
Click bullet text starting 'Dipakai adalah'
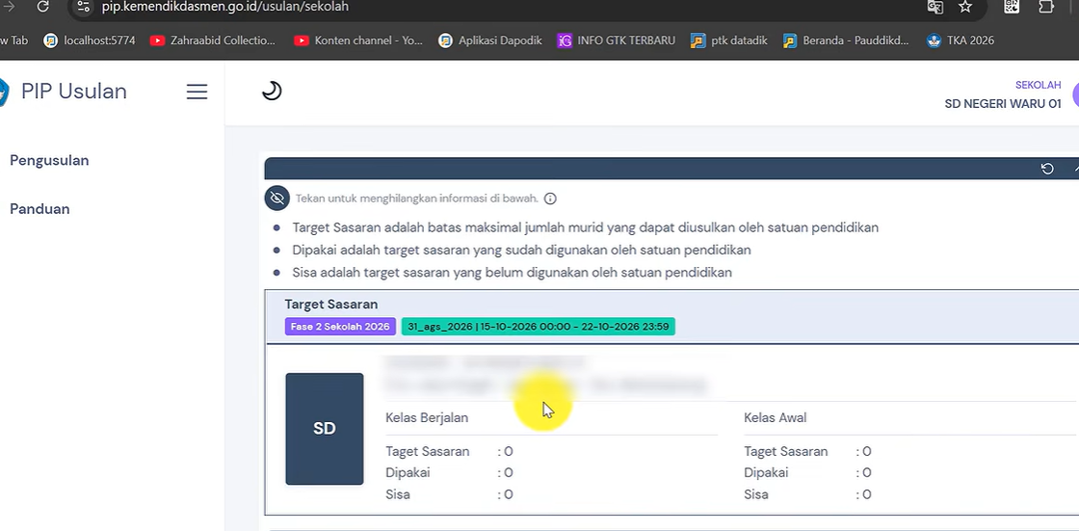click(521, 250)
